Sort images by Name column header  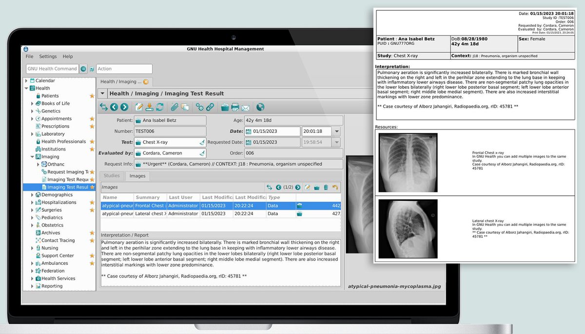[x=117, y=198]
